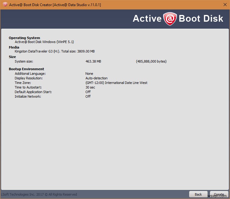Click the 'Initialize Network:' label
This screenshot has width=230, height=199.
28,96
